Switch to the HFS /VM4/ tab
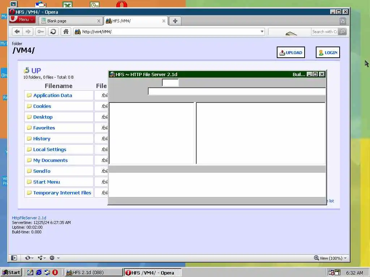Viewport: 370px width, 277px height. (x=136, y=21)
